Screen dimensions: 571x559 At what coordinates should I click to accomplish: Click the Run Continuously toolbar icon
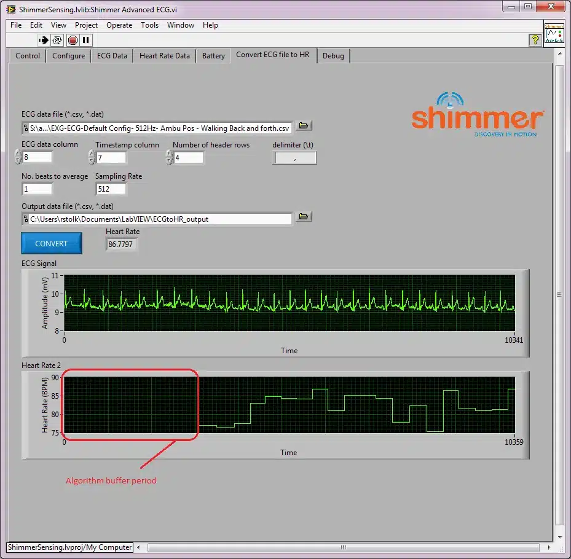tap(57, 40)
